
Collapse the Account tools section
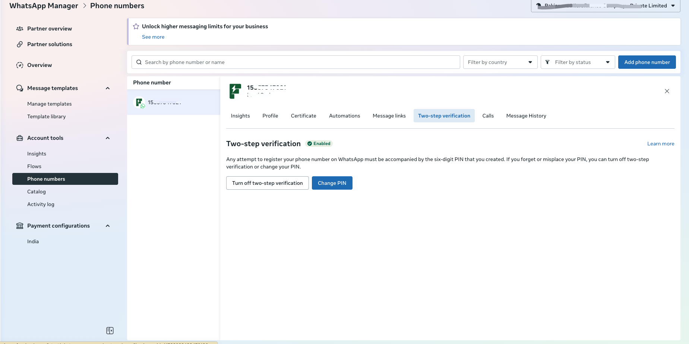click(108, 138)
